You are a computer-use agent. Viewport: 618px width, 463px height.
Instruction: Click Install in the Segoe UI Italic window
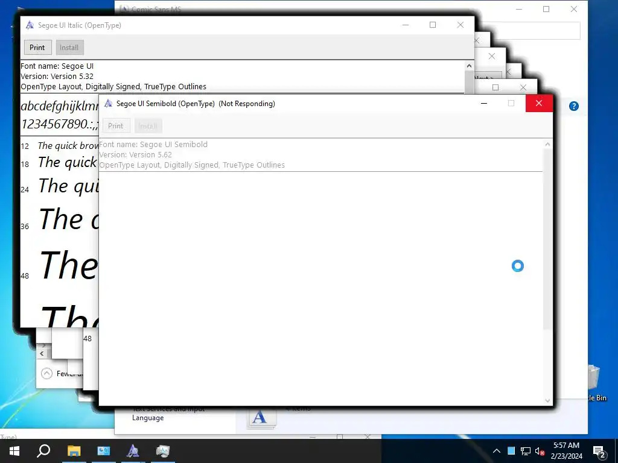pos(69,48)
